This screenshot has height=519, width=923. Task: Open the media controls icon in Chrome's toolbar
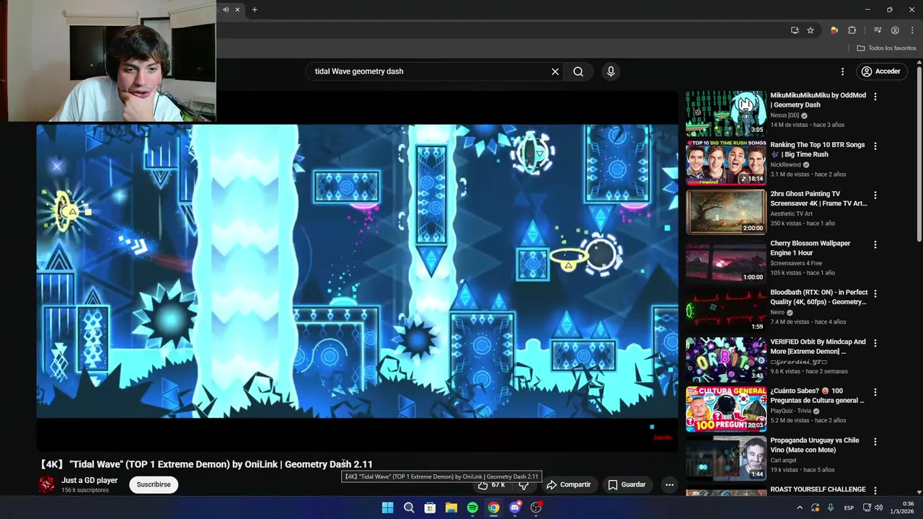click(x=878, y=30)
